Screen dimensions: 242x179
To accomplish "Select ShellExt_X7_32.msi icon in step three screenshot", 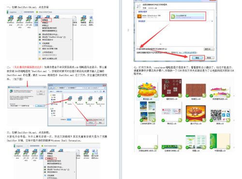I will click(26, 152).
